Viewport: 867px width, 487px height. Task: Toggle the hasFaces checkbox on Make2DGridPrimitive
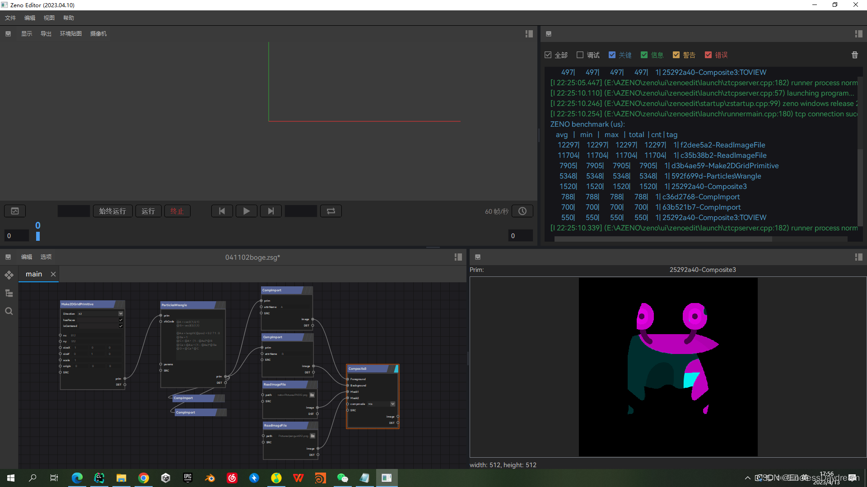121,320
